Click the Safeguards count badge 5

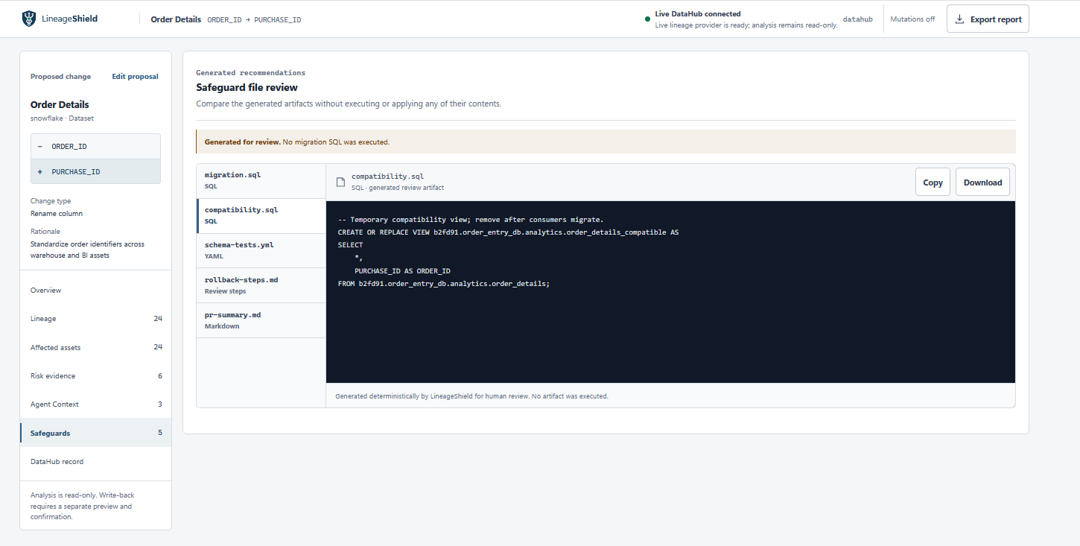point(160,433)
